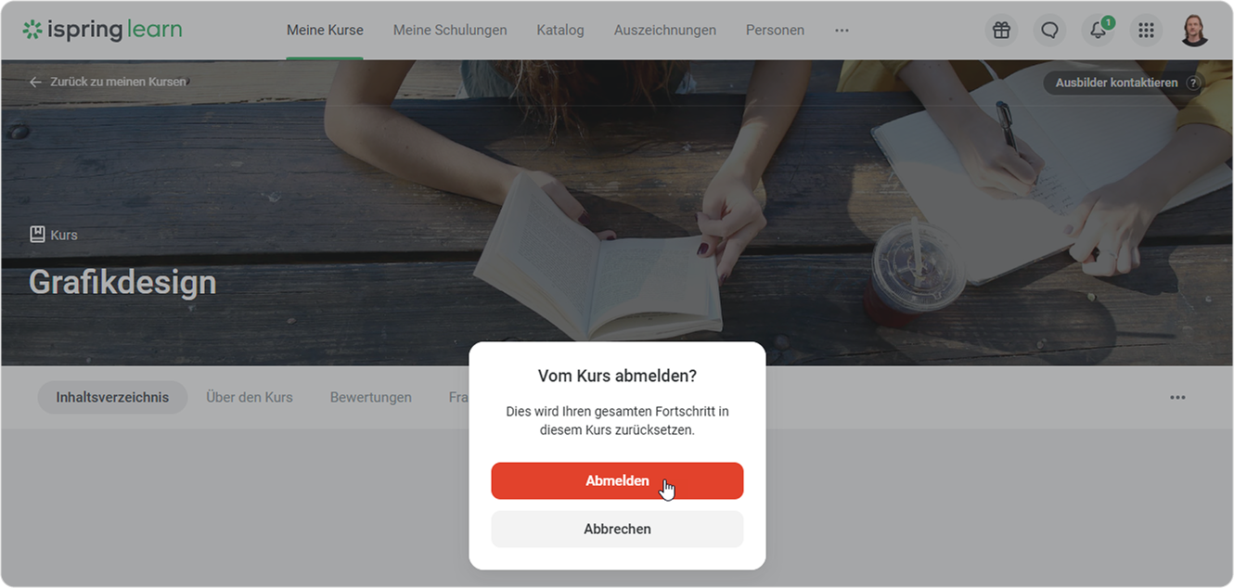Select the Inhaltsverzeichnis tab
The width and height of the screenshot is (1234, 588).
(112, 397)
